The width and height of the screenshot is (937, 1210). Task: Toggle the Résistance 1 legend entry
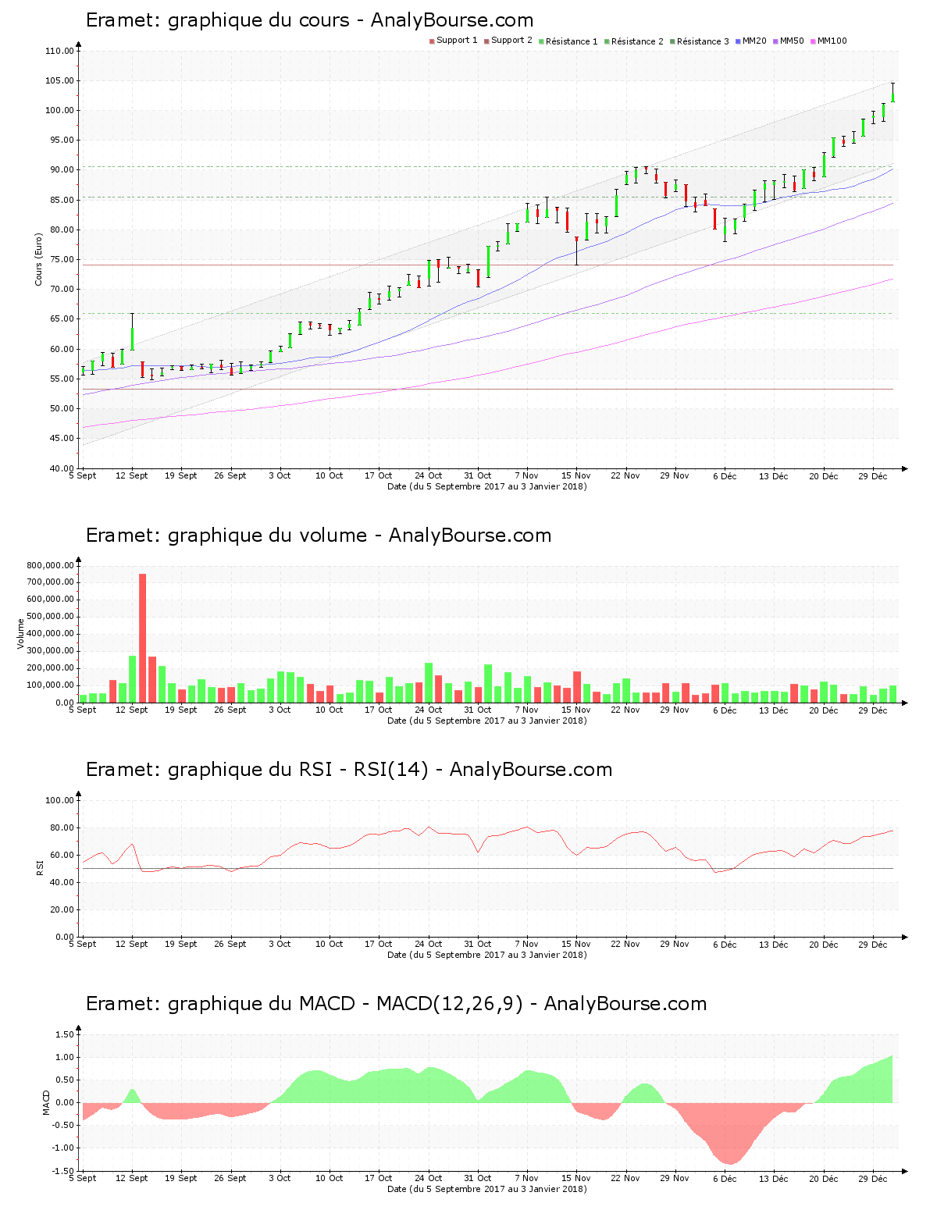click(x=568, y=41)
